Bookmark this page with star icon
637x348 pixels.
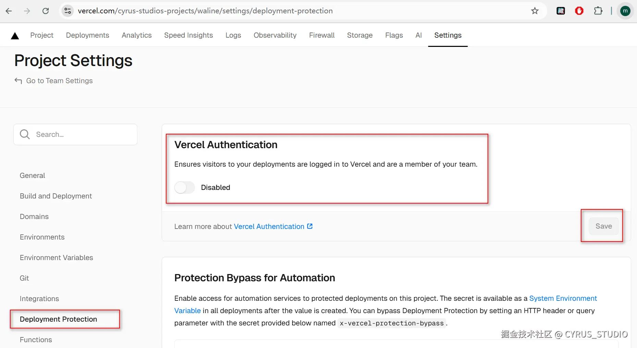pos(535,11)
